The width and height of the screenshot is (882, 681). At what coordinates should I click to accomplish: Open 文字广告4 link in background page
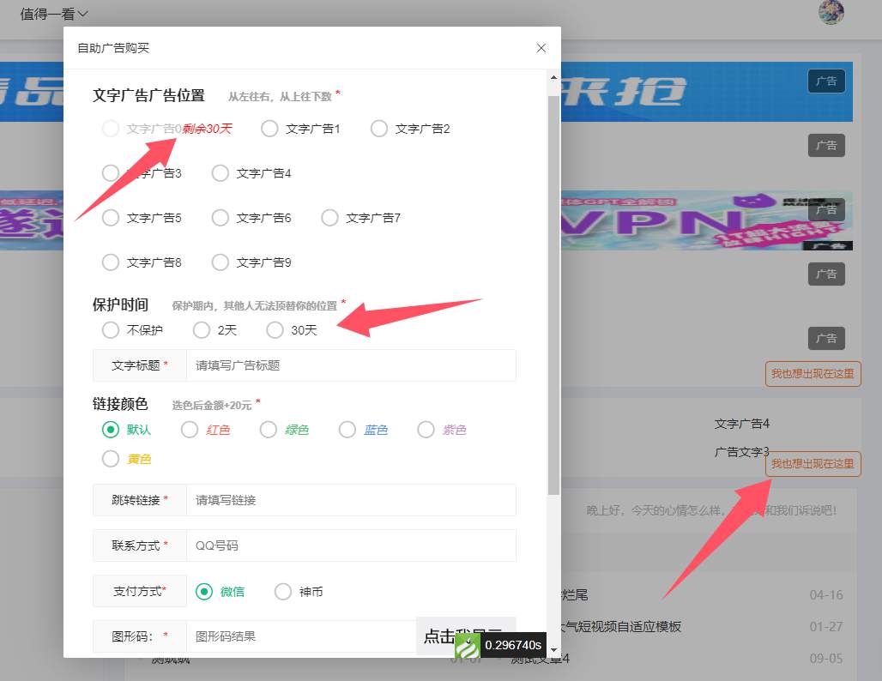coord(741,424)
